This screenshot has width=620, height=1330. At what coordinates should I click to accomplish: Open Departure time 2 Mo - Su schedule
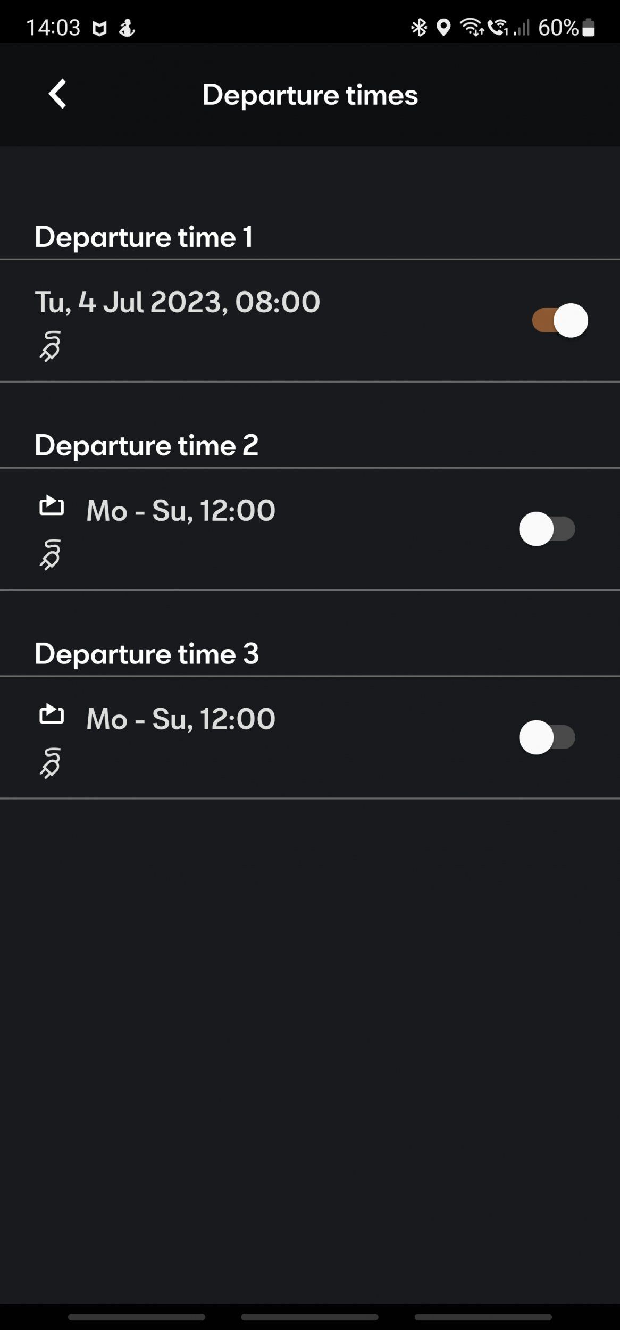pyautogui.click(x=181, y=511)
